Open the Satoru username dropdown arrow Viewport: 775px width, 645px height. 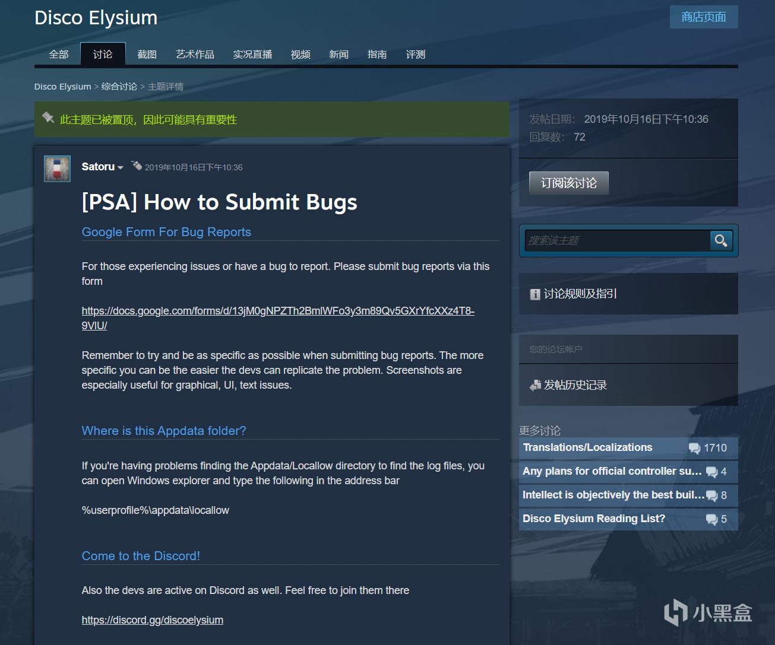click(120, 168)
